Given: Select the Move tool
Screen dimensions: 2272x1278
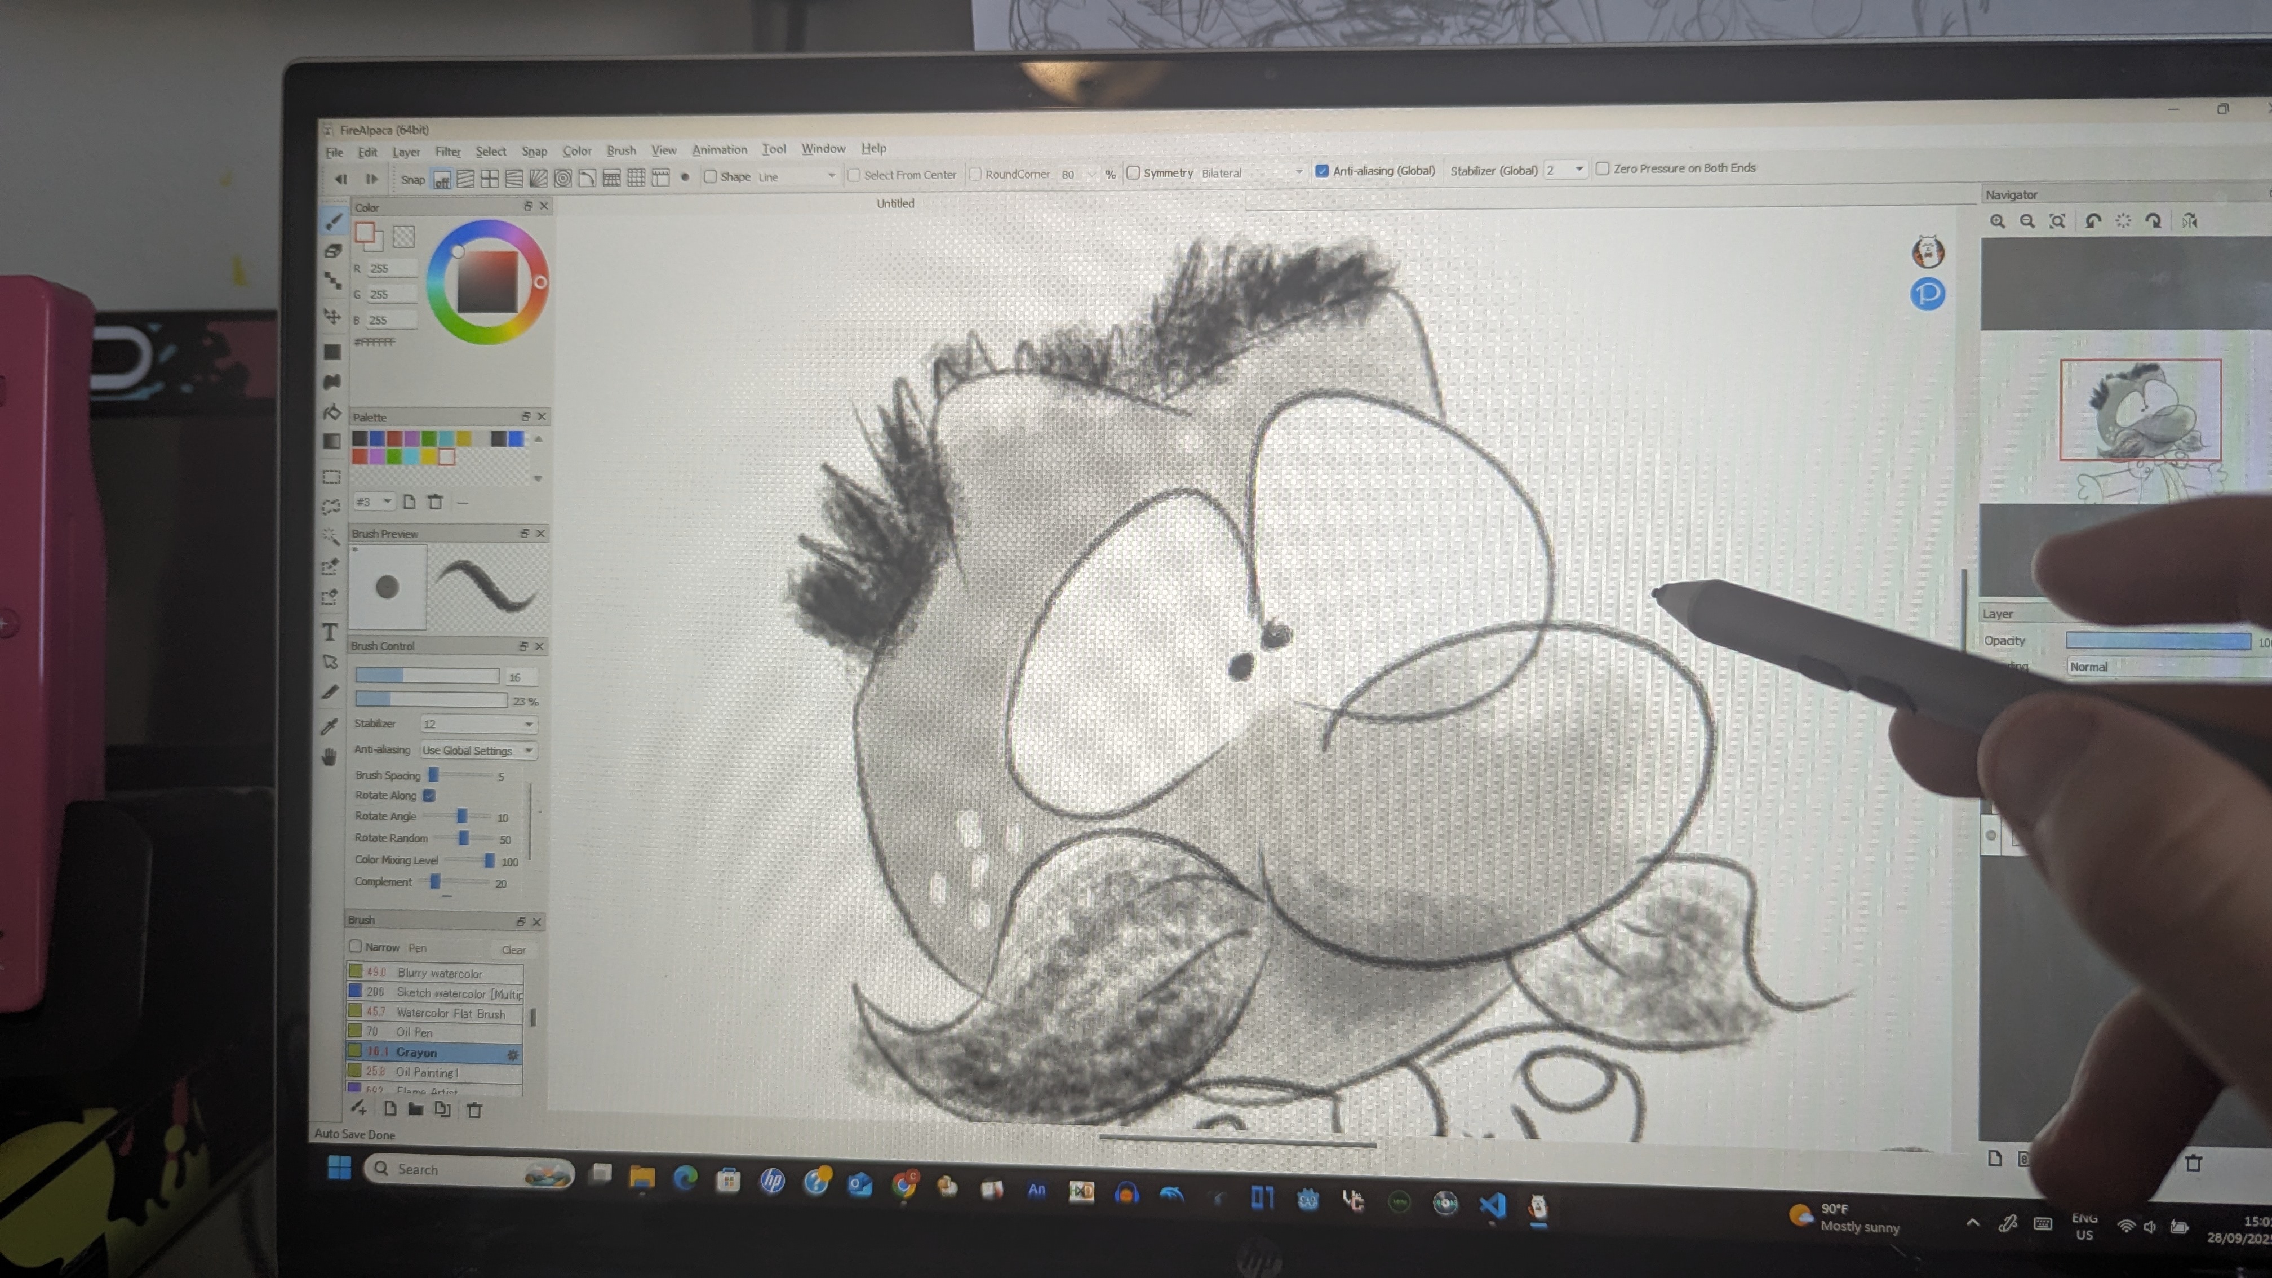Looking at the screenshot, I should pos(332,316).
